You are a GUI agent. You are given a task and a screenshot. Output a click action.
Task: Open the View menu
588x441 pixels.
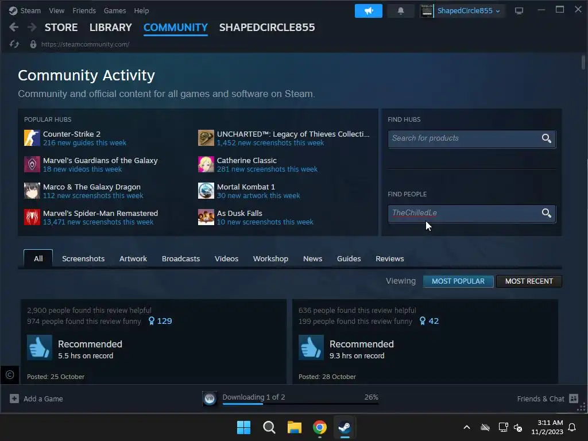tap(57, 11)
